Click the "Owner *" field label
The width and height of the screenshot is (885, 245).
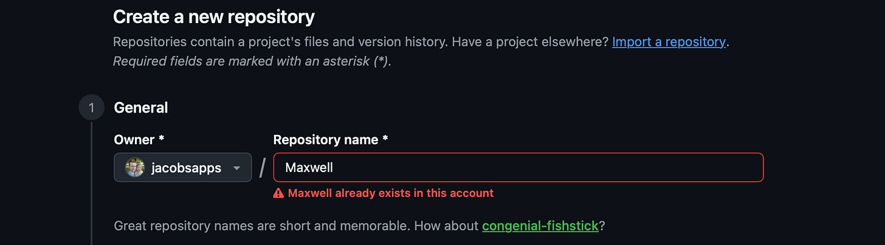click(x=139, y=140)
